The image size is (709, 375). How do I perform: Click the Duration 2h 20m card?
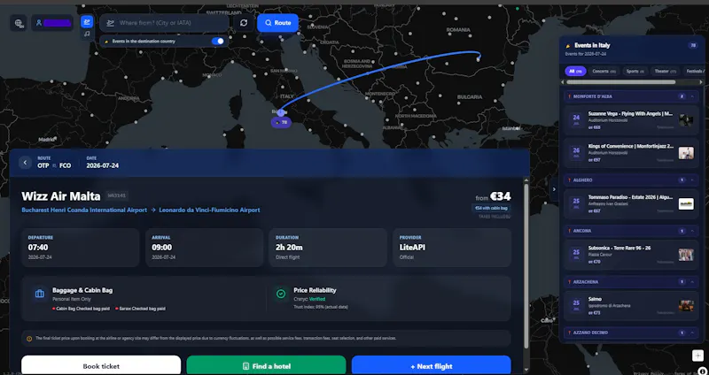click(328, 248)
